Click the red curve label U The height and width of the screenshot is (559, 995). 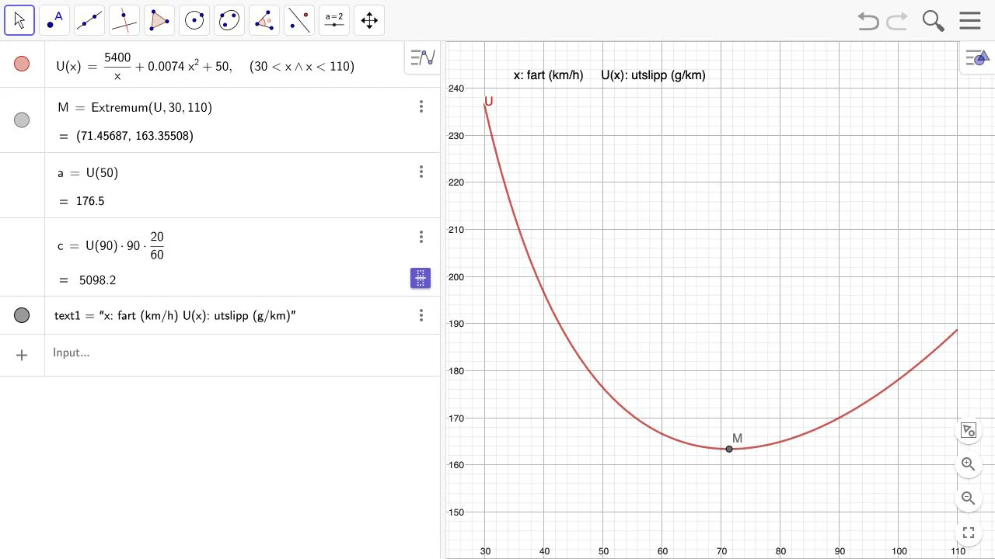click(x=488, y=101)
